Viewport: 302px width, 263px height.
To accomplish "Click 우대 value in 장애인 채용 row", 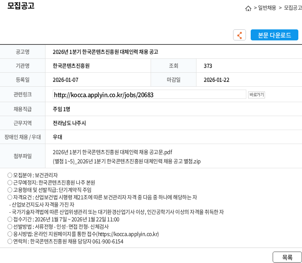I will (x=58, y=137).
